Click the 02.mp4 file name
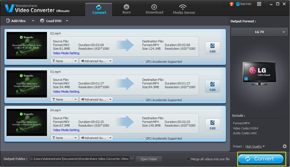The image size is (290, 167). pos(55,33)
